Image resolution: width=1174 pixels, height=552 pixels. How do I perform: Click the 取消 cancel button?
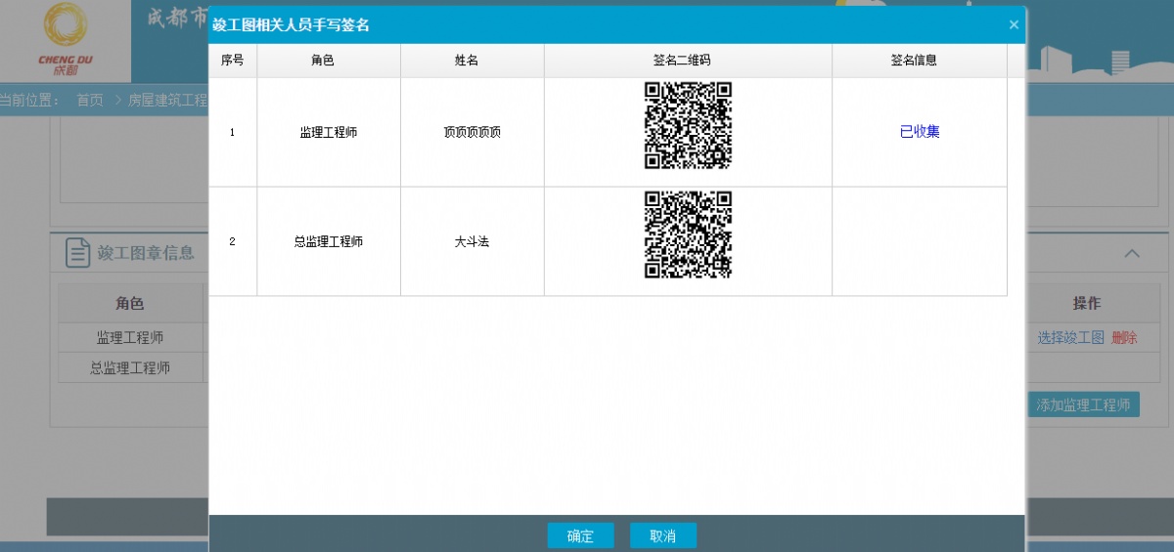click(x=662, y=535)
